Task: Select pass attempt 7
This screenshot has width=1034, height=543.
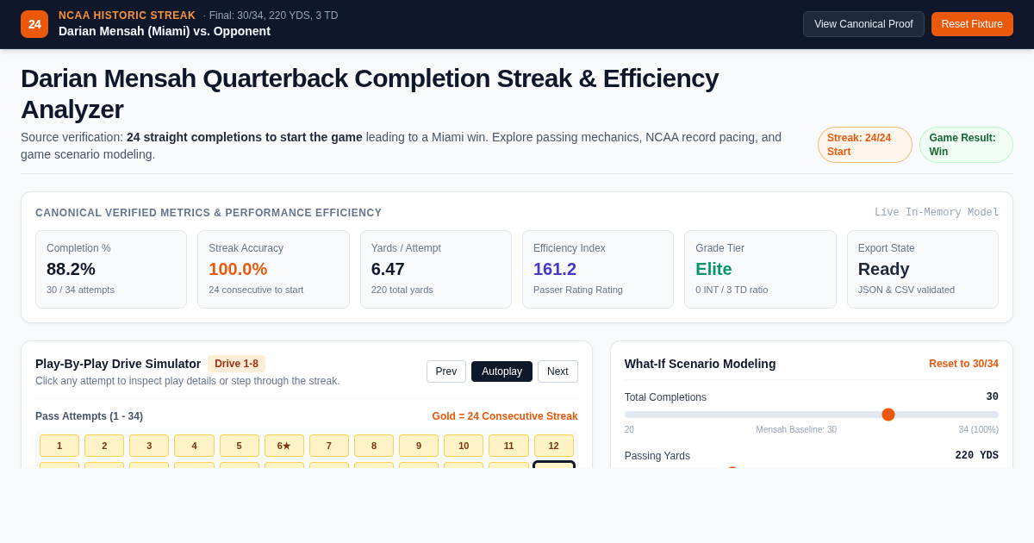Action: pyautogui.click(x=329, y=446)
